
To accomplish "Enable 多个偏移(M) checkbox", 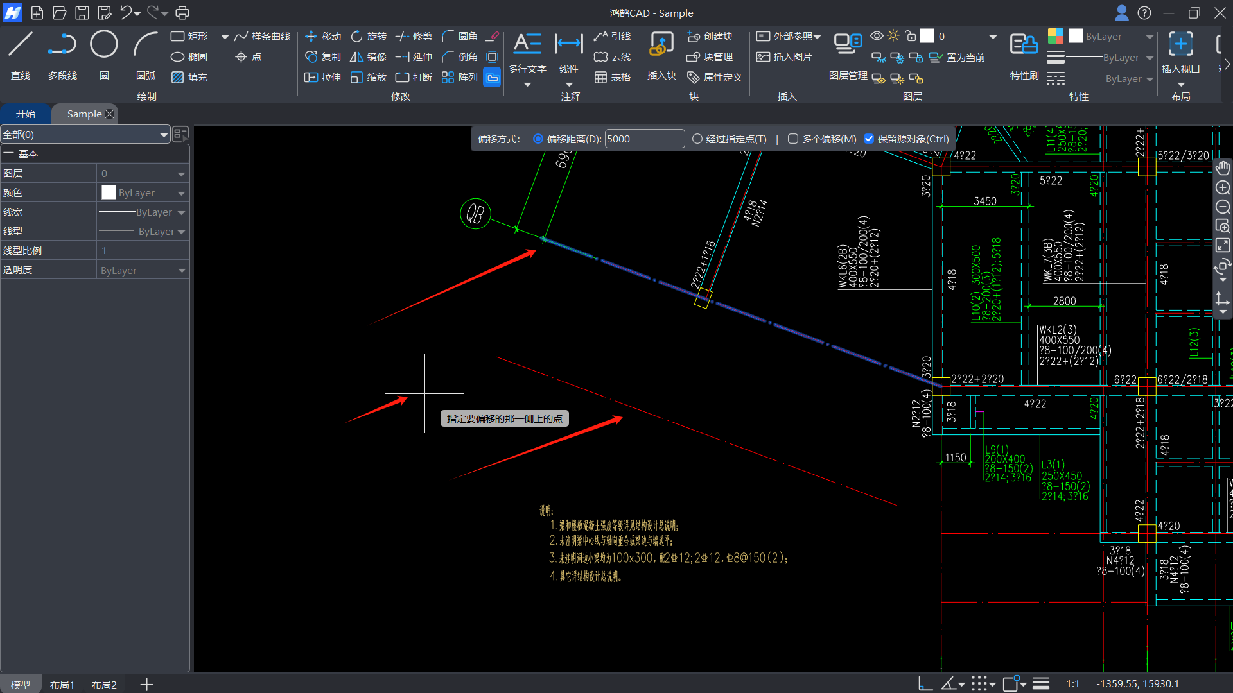I will [793, 139].
